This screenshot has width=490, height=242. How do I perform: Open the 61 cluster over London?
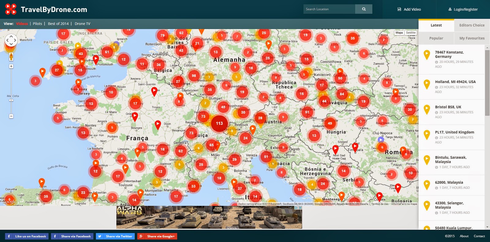point(107,52)
